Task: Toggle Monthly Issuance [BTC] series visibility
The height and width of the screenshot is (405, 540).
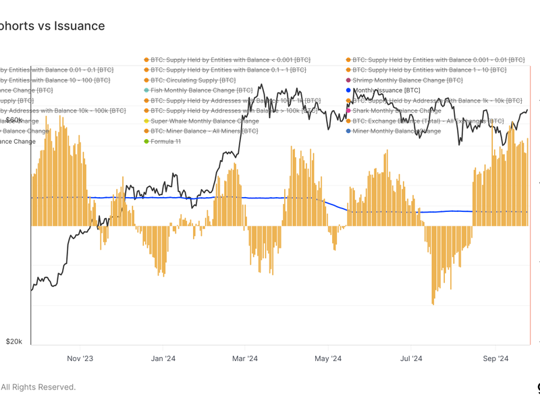Action: click(387, 90)
